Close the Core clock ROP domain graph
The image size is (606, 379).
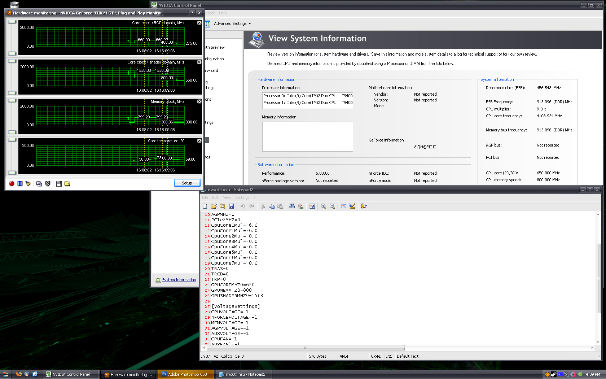pyautogui.click(x=199, y=23)
